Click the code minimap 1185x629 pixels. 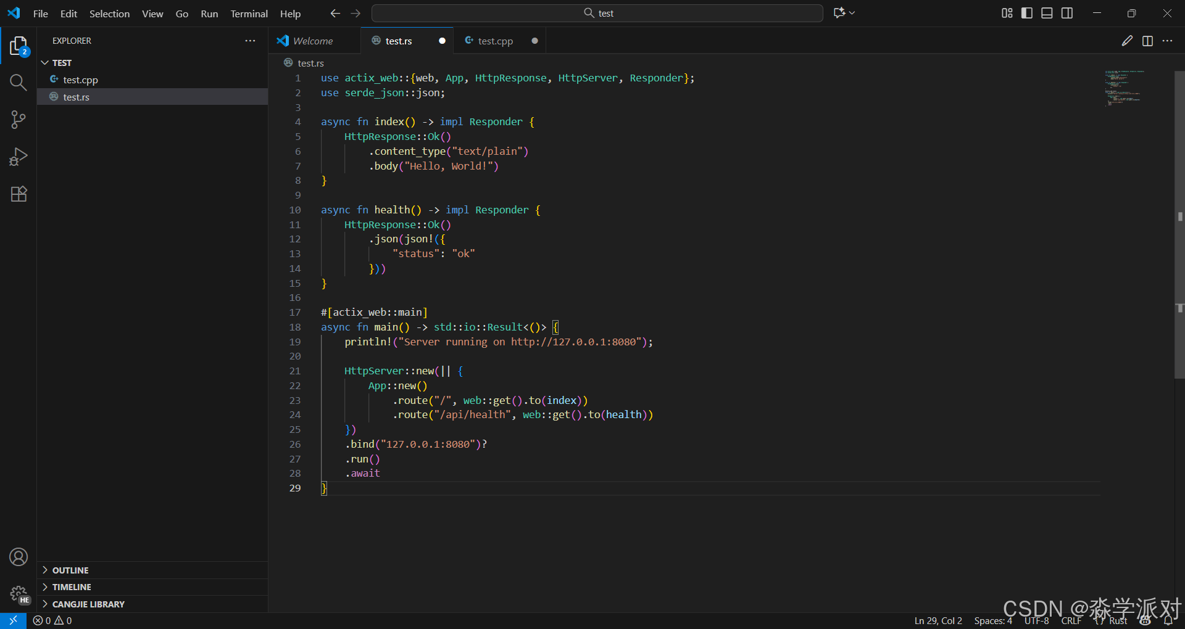point(1123,88)
